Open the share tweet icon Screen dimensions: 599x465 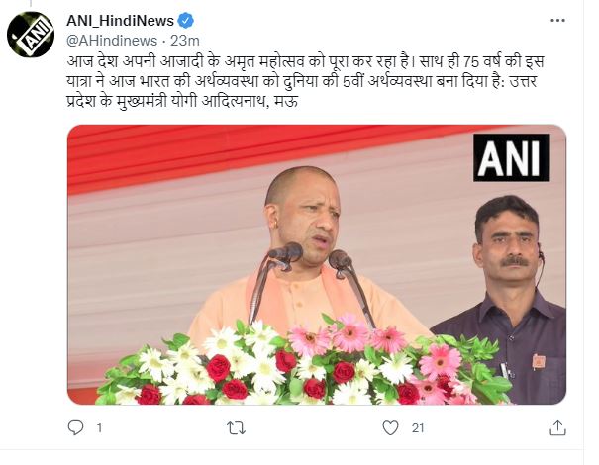click(x=557, y=428)
